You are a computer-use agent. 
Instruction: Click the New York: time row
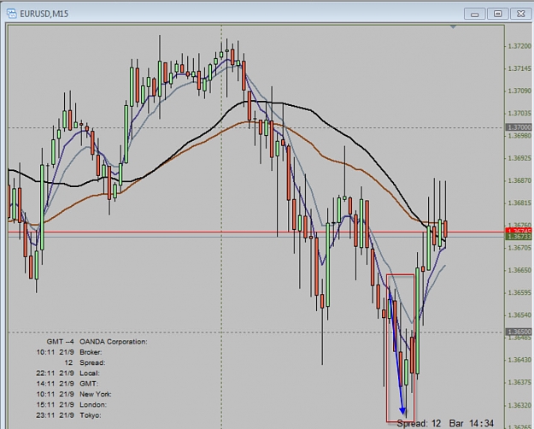73,394
